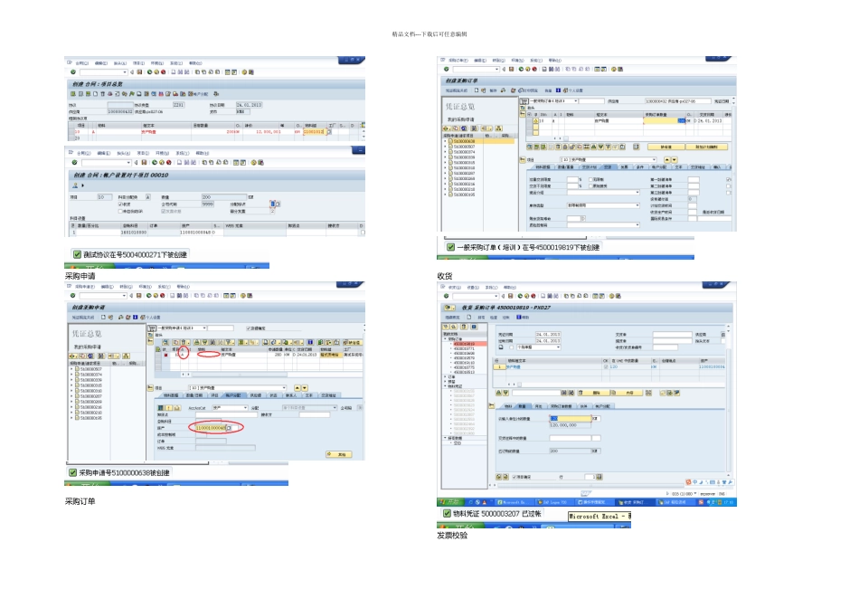Click green Enter checkmark in purchase order window
This screenshot has height=608, width=859.
coord(446,69)
